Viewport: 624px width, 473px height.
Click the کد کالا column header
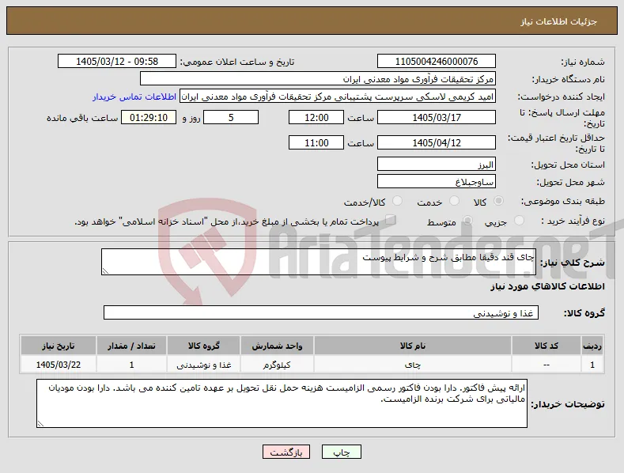546,346
